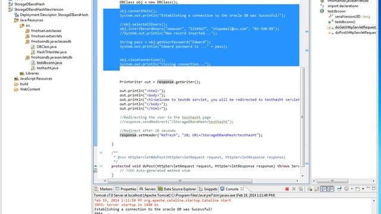Click the PrintWriter out declaration line
Screen dimensions: 381x214
coord(160,82)
